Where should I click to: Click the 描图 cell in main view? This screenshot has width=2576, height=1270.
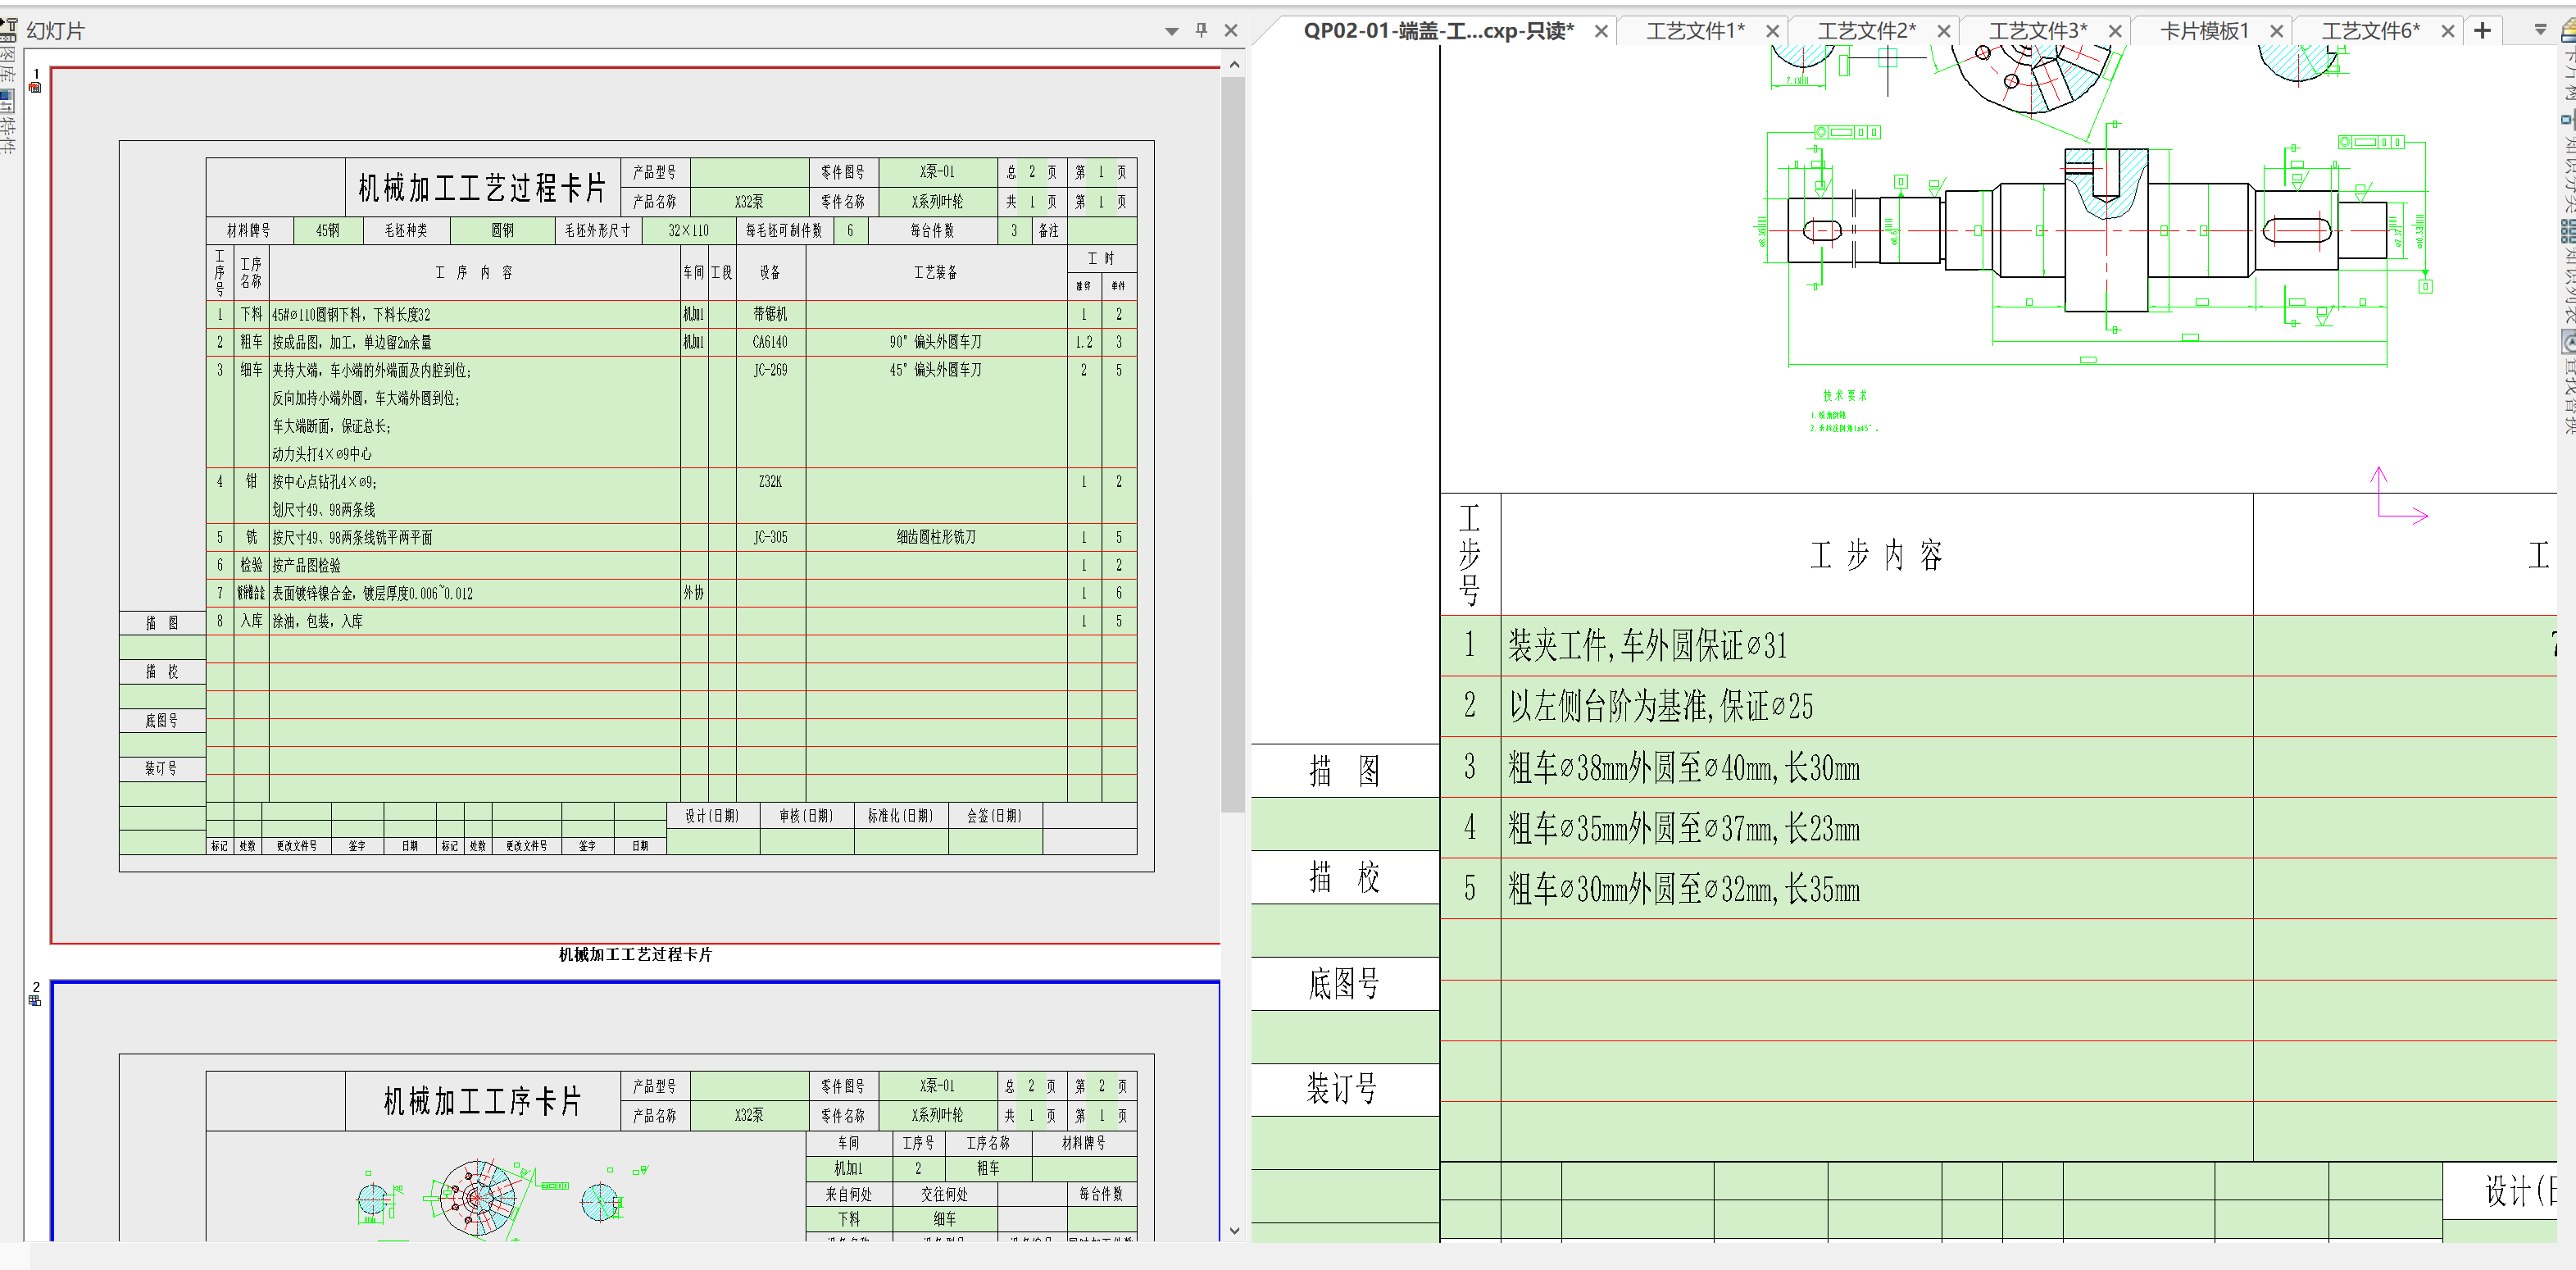(x=1345, y=771)
